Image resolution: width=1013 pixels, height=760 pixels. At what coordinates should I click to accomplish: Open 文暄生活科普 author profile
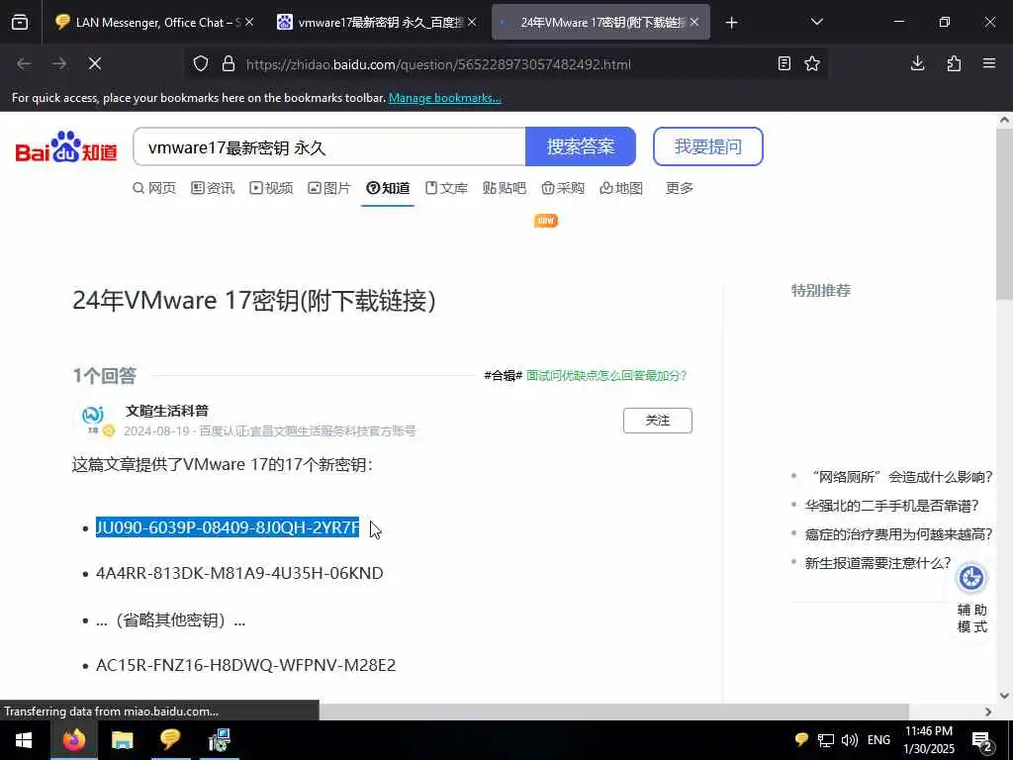(x=166, y=411)
